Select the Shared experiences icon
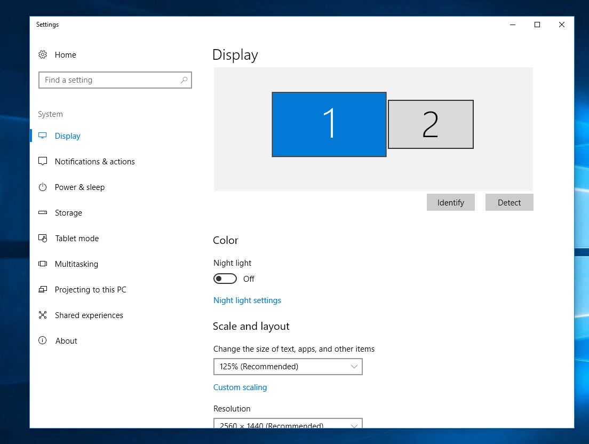589x444 pixels. tap(43, 315)
